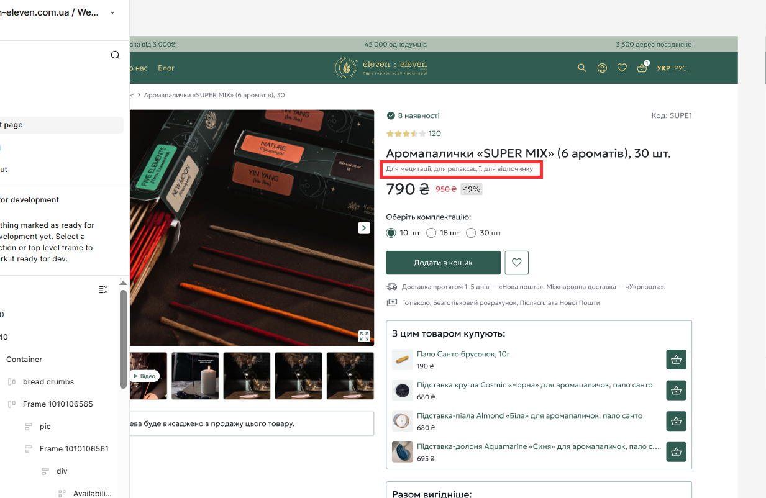Click Frame 1010106565 layer icon
Image resolution: width=766 pixels, height=498 pixels.
pos(12,404)
